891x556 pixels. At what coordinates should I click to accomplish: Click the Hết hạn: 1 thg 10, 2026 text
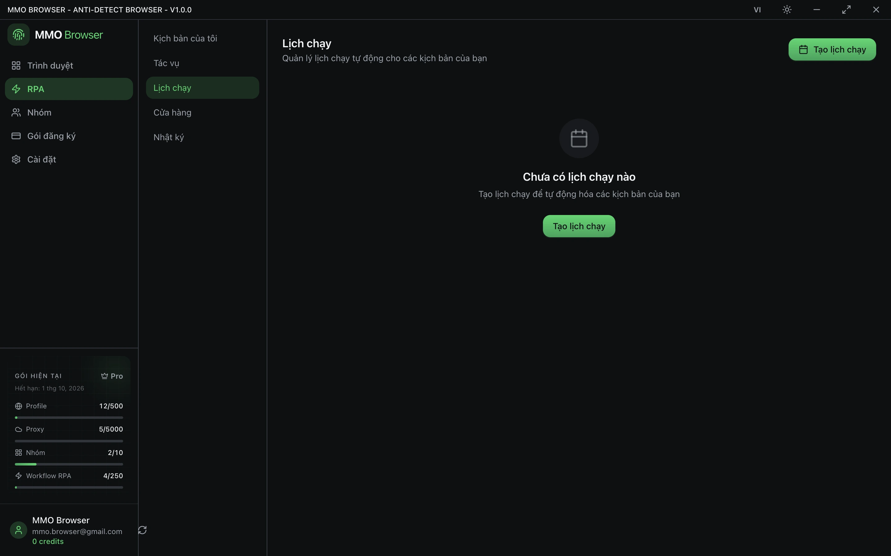click(x=49, y=388)
